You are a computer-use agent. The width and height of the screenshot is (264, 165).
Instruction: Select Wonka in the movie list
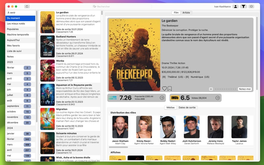[x=70, y=71]
